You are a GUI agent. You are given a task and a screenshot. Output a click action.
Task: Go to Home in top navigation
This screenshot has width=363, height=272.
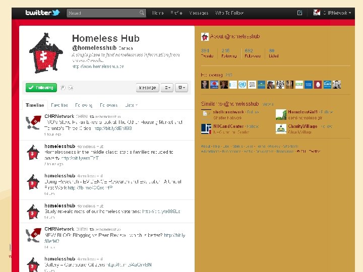tap(158, 13)
